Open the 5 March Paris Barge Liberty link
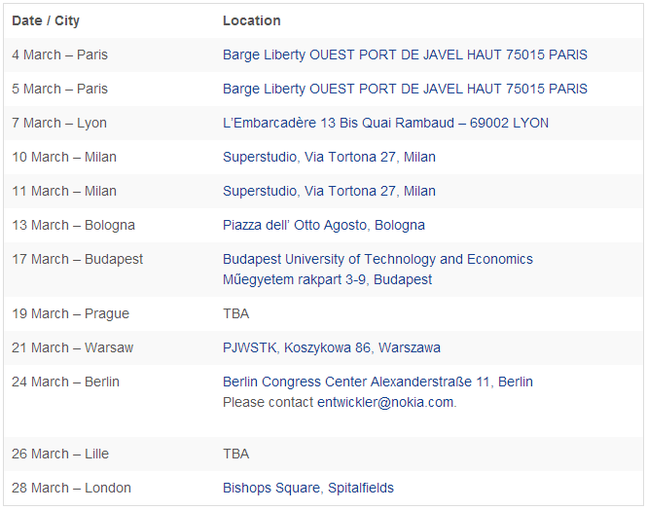 (405, 89)
